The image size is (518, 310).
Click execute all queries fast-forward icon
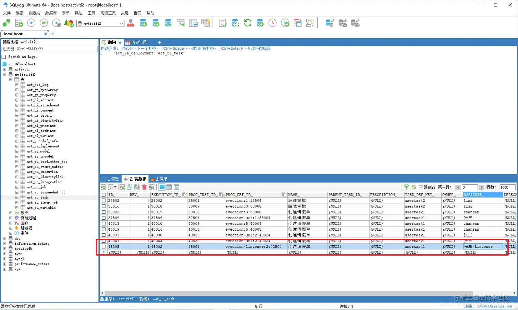click(44, 23)
